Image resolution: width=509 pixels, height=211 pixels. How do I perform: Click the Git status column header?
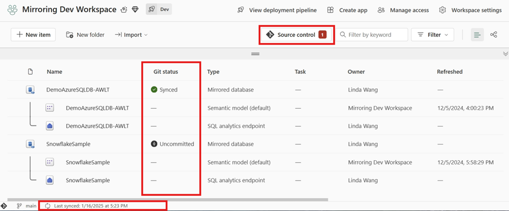click(x=166, y=72)
